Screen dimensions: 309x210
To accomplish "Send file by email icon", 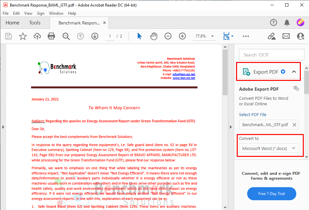I will click(x=286, y=36).
